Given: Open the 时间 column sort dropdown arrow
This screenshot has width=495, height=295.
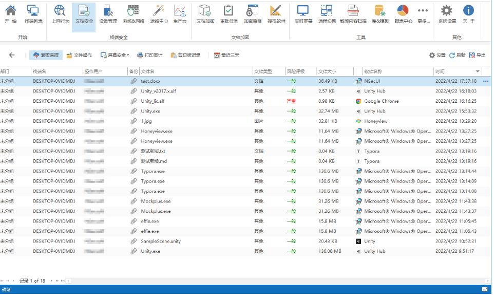Looking at the screenshot, I should pyautogui.click(x=478, y=71).
